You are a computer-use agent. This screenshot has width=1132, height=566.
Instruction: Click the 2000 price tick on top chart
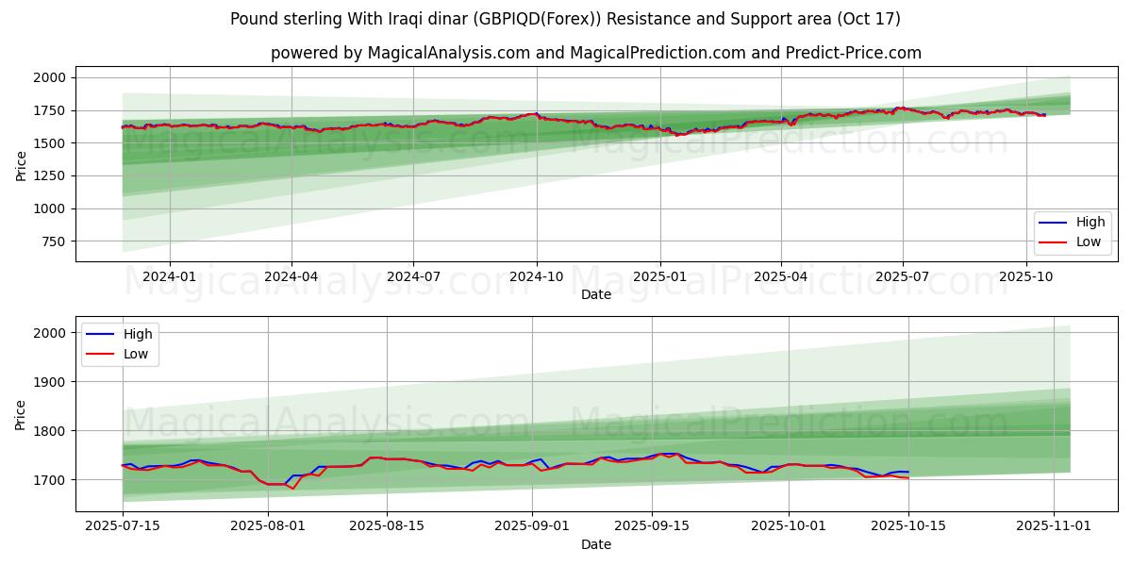pyautogui.click(x=51, y=77)
